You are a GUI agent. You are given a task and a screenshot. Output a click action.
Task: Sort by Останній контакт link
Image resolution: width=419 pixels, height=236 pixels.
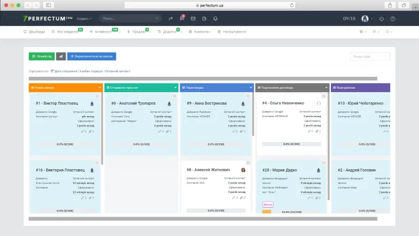118,71
